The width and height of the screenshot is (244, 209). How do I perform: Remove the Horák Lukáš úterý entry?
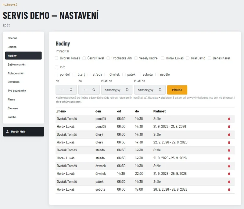coord(229,142)
